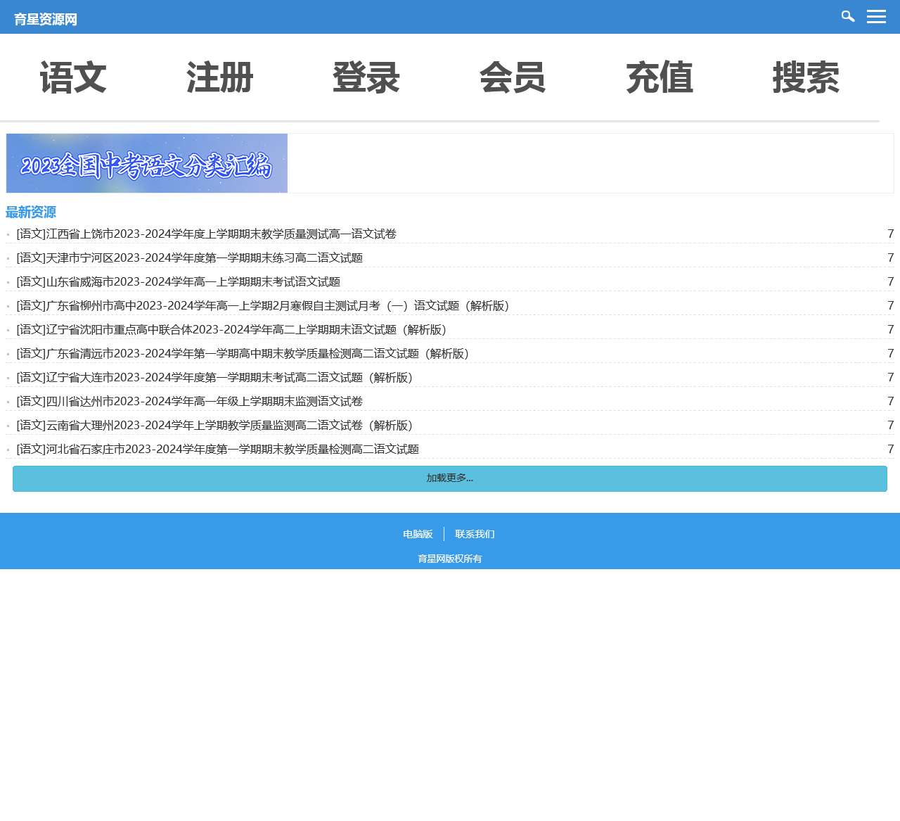
Task: Click the 注册 registration link
Action: click(x=219, y=77)
